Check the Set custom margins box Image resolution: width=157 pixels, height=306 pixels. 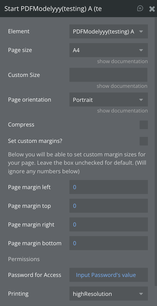pyautogui.click(x=143, y=141)
